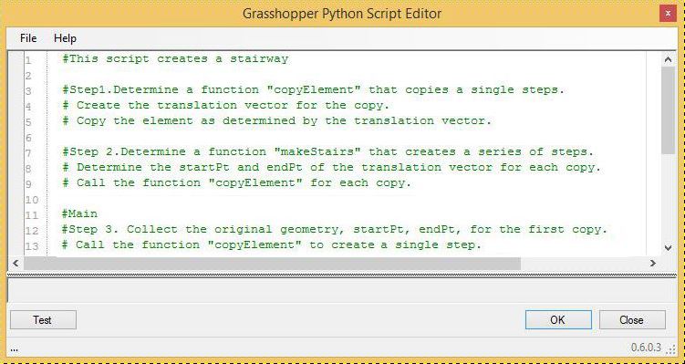
Task: Click line number 10 in the gutter
Action: pyautogui.click(x=31, y=200)
